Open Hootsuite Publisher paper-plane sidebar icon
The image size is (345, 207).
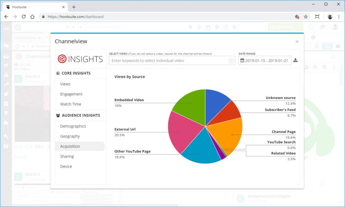[6, 65]
